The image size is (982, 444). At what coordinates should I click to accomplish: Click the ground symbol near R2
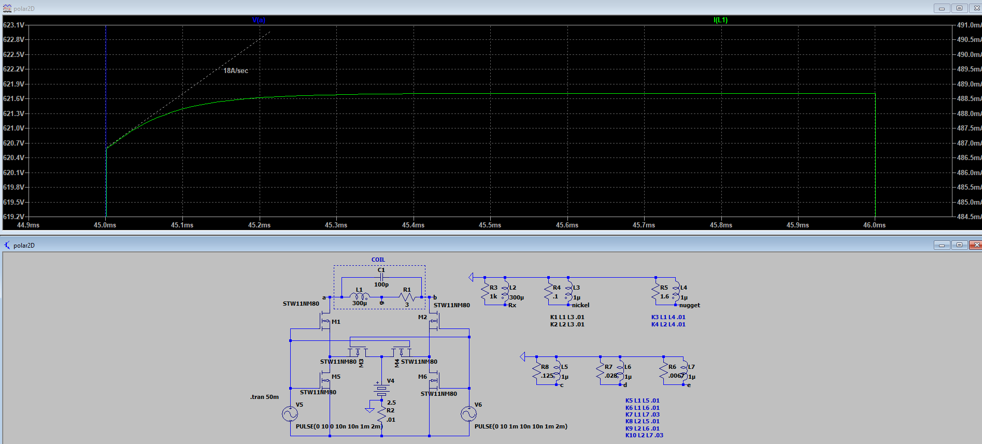(369, 410)
